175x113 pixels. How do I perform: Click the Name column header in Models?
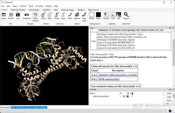tap(92, 93)
